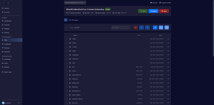
Task: Open three-dot menu for engine_i486.so
Action: pos(168,95)
